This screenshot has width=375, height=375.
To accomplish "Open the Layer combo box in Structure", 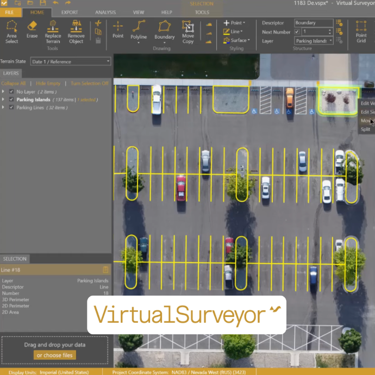I will coord(314,41).
